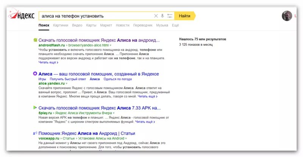Click into the search query input field
Screen dimensions: 303x157
(x=96, y=16)
